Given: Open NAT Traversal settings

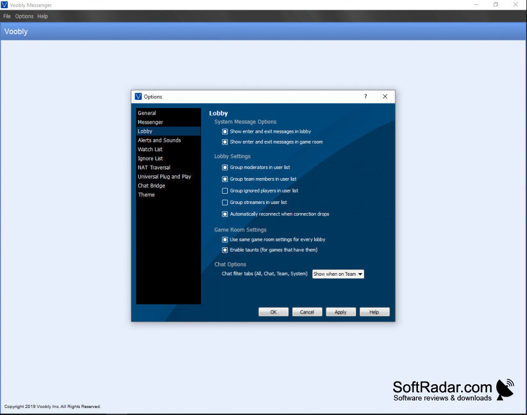Looking at the screenshot, I should click(x=168, y=167).
